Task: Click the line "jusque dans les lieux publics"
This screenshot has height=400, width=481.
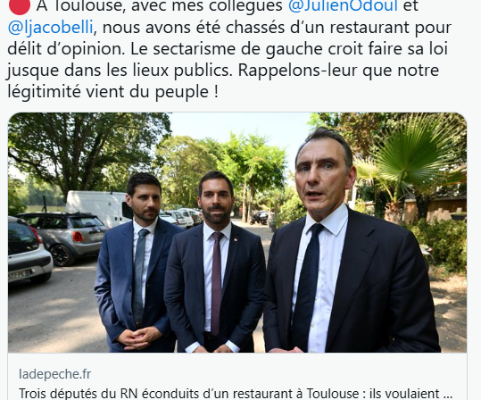Action: [x=119, y=71]
